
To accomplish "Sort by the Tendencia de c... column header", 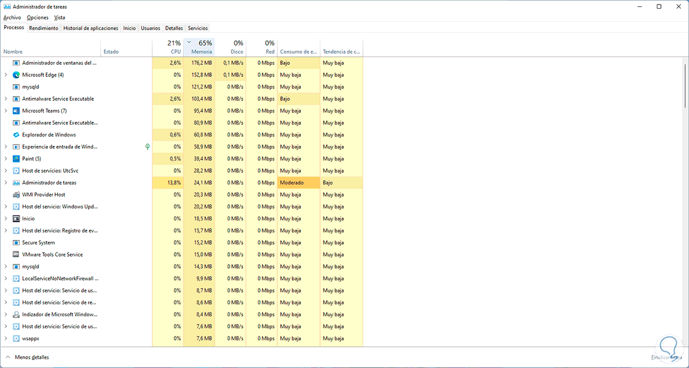I will [342, 47].
